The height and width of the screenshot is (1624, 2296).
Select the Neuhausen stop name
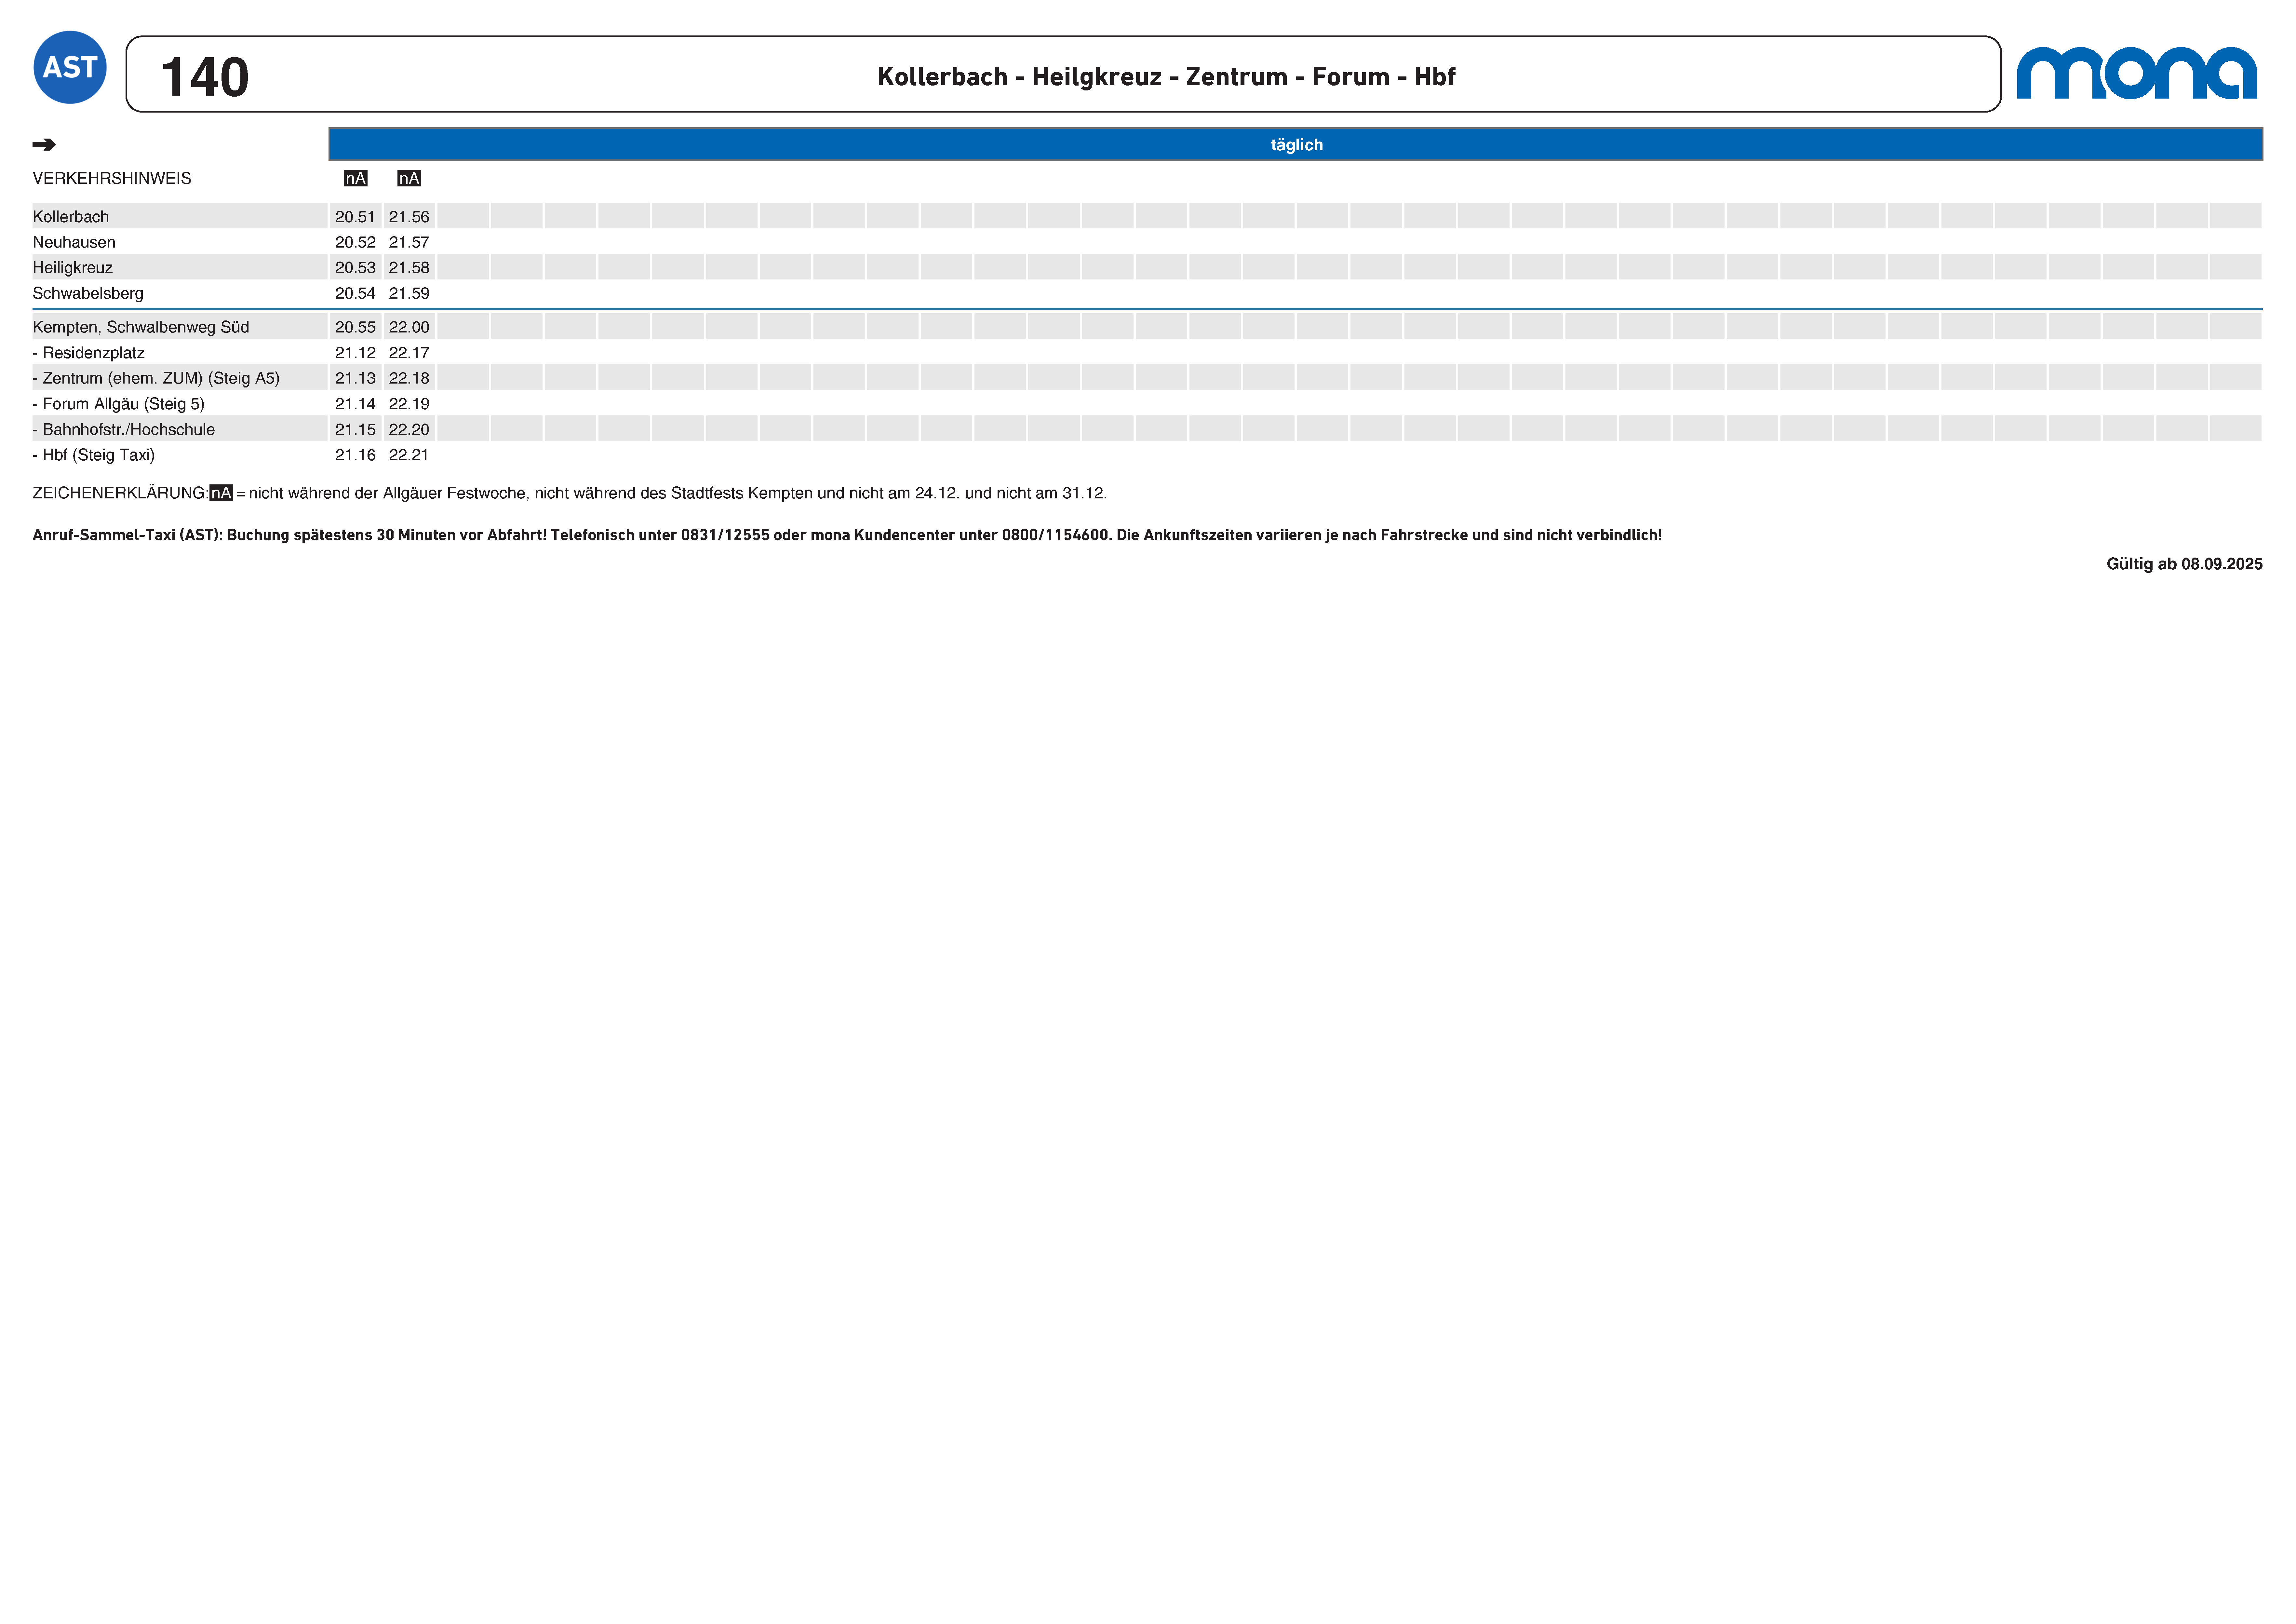click(74, 242)
